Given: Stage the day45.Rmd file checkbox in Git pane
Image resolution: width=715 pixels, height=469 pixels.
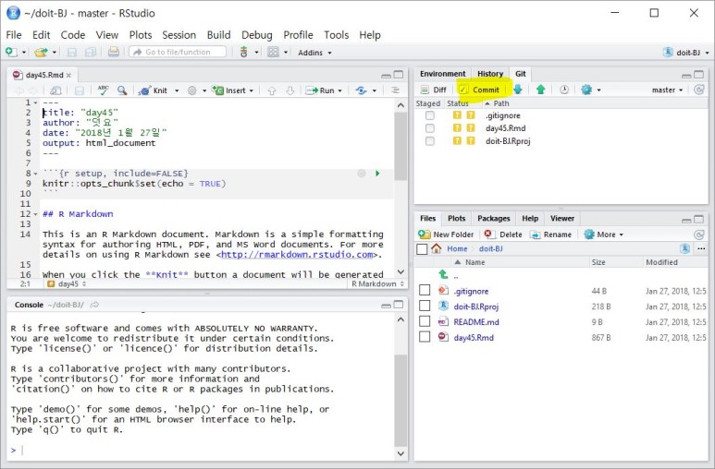Looking at the screenshot, I should pos(429,128).
